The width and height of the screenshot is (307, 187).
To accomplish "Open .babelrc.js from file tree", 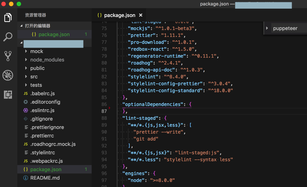I will [42, 94].
